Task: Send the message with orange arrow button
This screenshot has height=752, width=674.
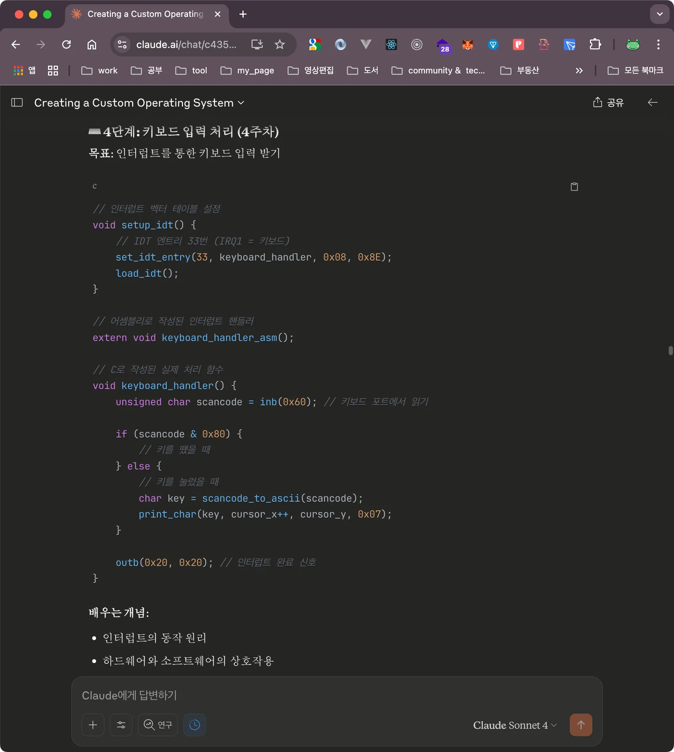Action: coord(581,725)
